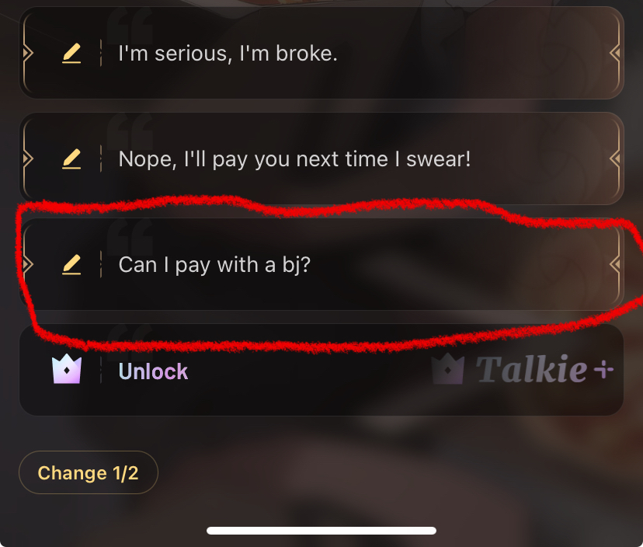Tap right diamond ornament on "Can I pay" reply
Screen dimensions: 643x547
[x=614, y=264]
